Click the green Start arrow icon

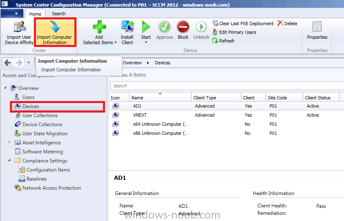146,27
